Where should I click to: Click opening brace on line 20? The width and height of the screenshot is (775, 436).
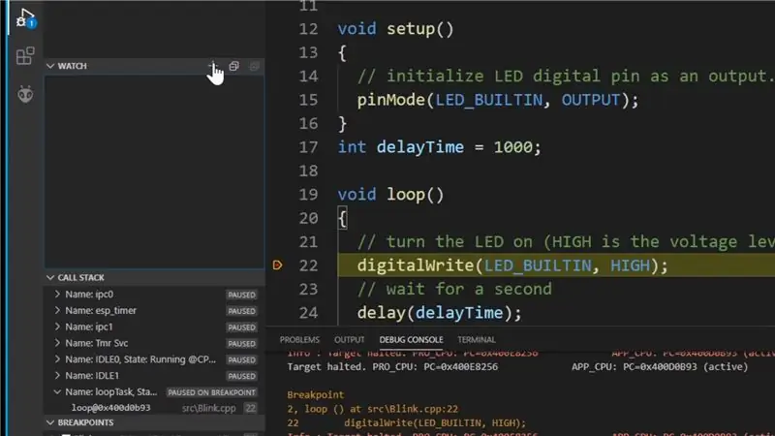342,218
